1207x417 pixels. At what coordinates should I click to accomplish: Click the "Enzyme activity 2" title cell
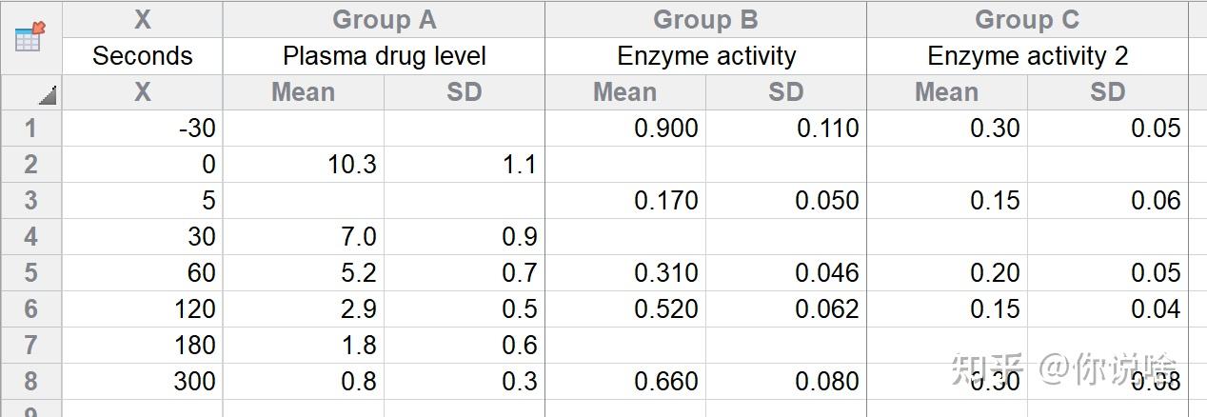1027,56
